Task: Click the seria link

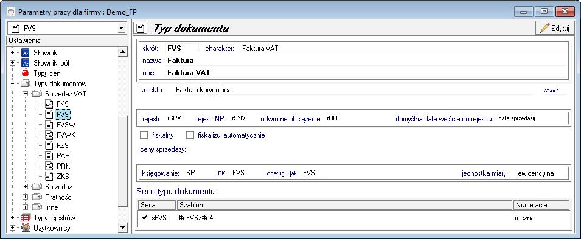Action: [x=551, y=90]
